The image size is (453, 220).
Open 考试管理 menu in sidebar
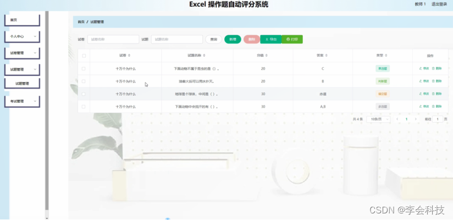tap(22, 101)
